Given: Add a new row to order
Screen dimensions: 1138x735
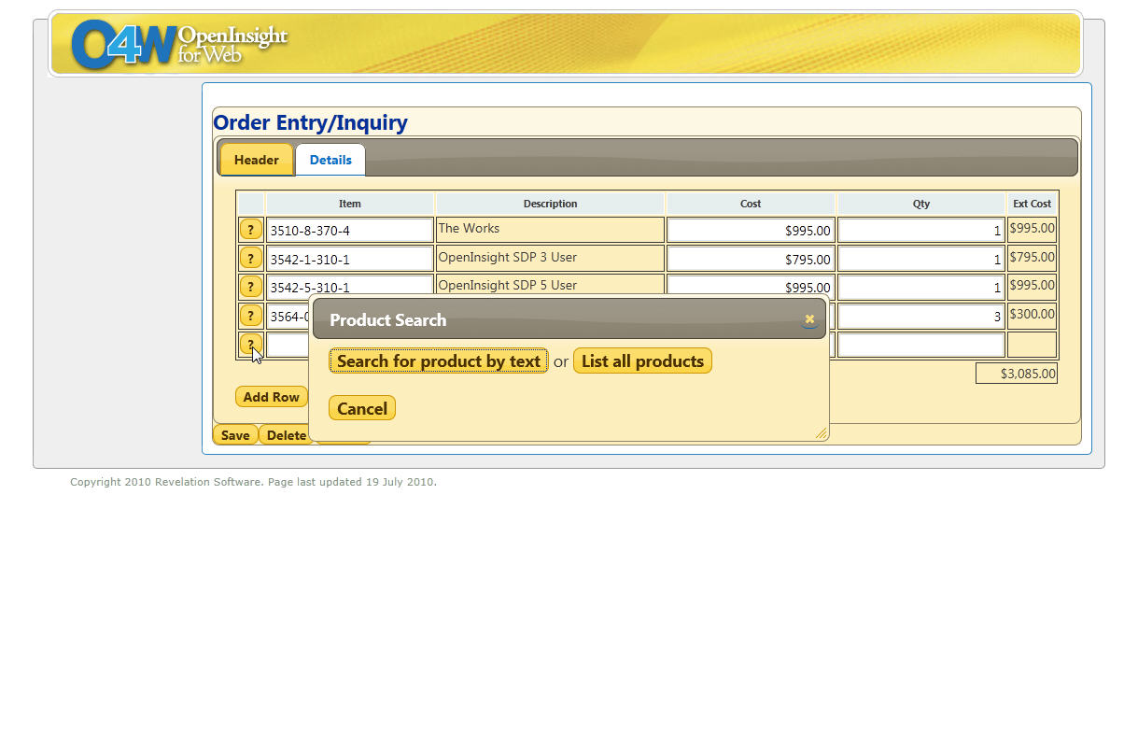Looking at the screenshot, I should [271, 397].
